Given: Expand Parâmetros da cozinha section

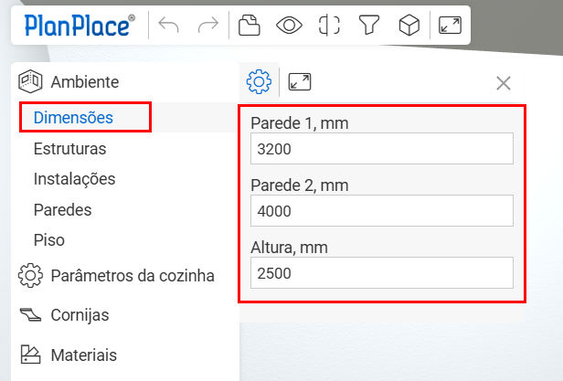Looking at the screenshot, I should click(133, 275).
